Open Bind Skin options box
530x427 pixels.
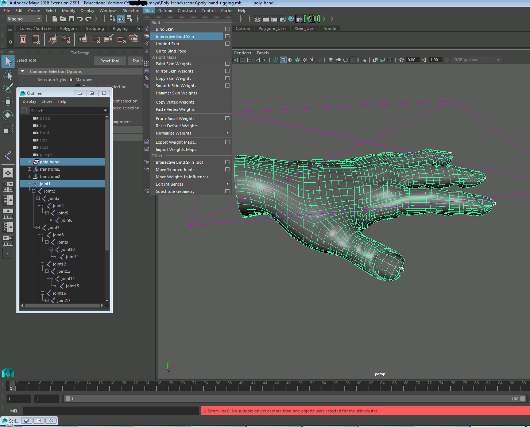point(227,29)
